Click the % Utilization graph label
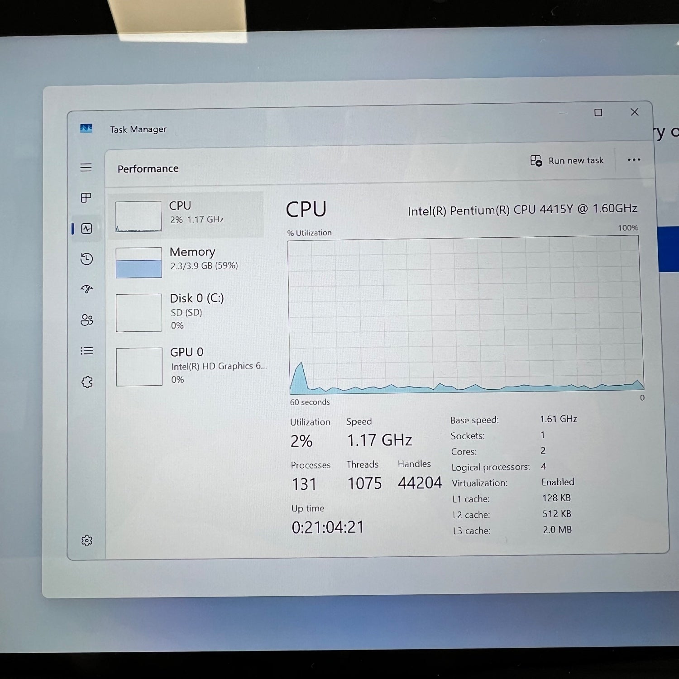This screenshot has width=679, height=679. [310, 233]
